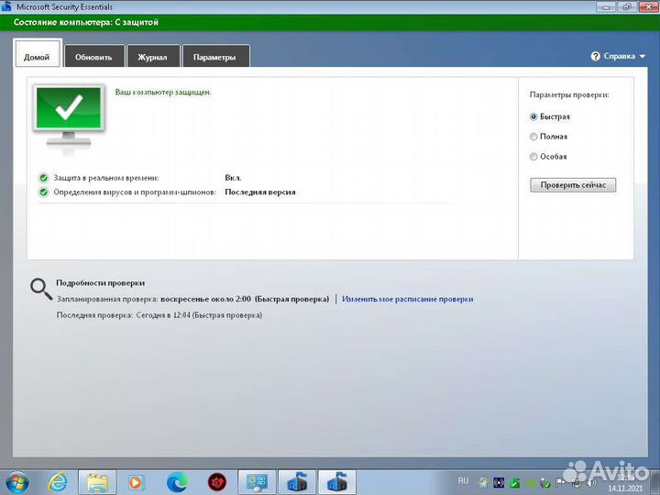Image resolution: width=660 pixels, height=495 pixels.
Task: Click Изменить мое расписание проверки link
Action: [408, 299]
